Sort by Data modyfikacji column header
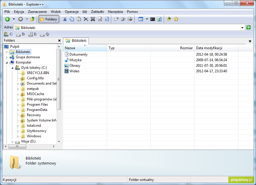The height and width of the screenshot is (185, 256). [x=216, y=48]
